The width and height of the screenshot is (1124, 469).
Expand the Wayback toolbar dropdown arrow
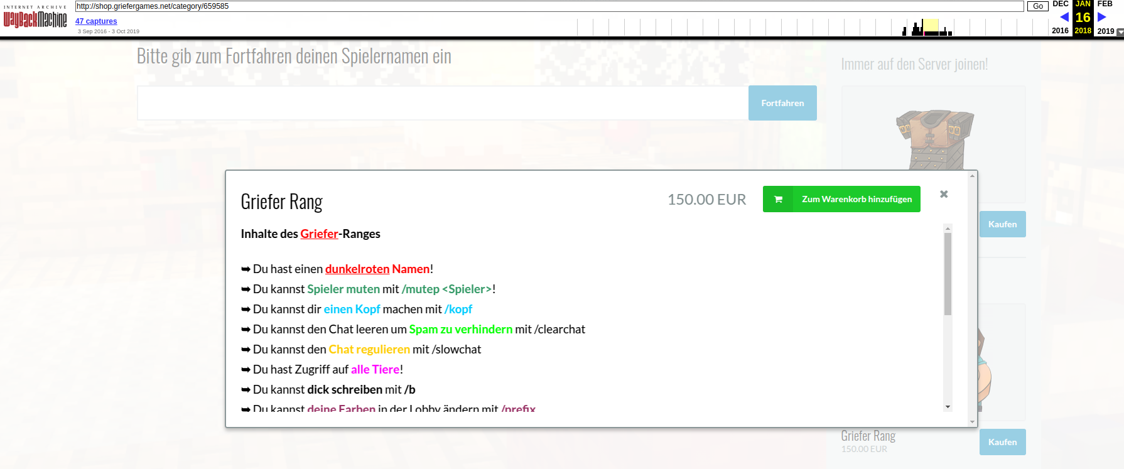pos(1120,32)
